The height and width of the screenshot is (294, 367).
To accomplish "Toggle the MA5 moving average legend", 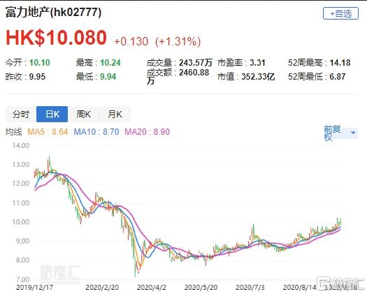I will point(48,132).
